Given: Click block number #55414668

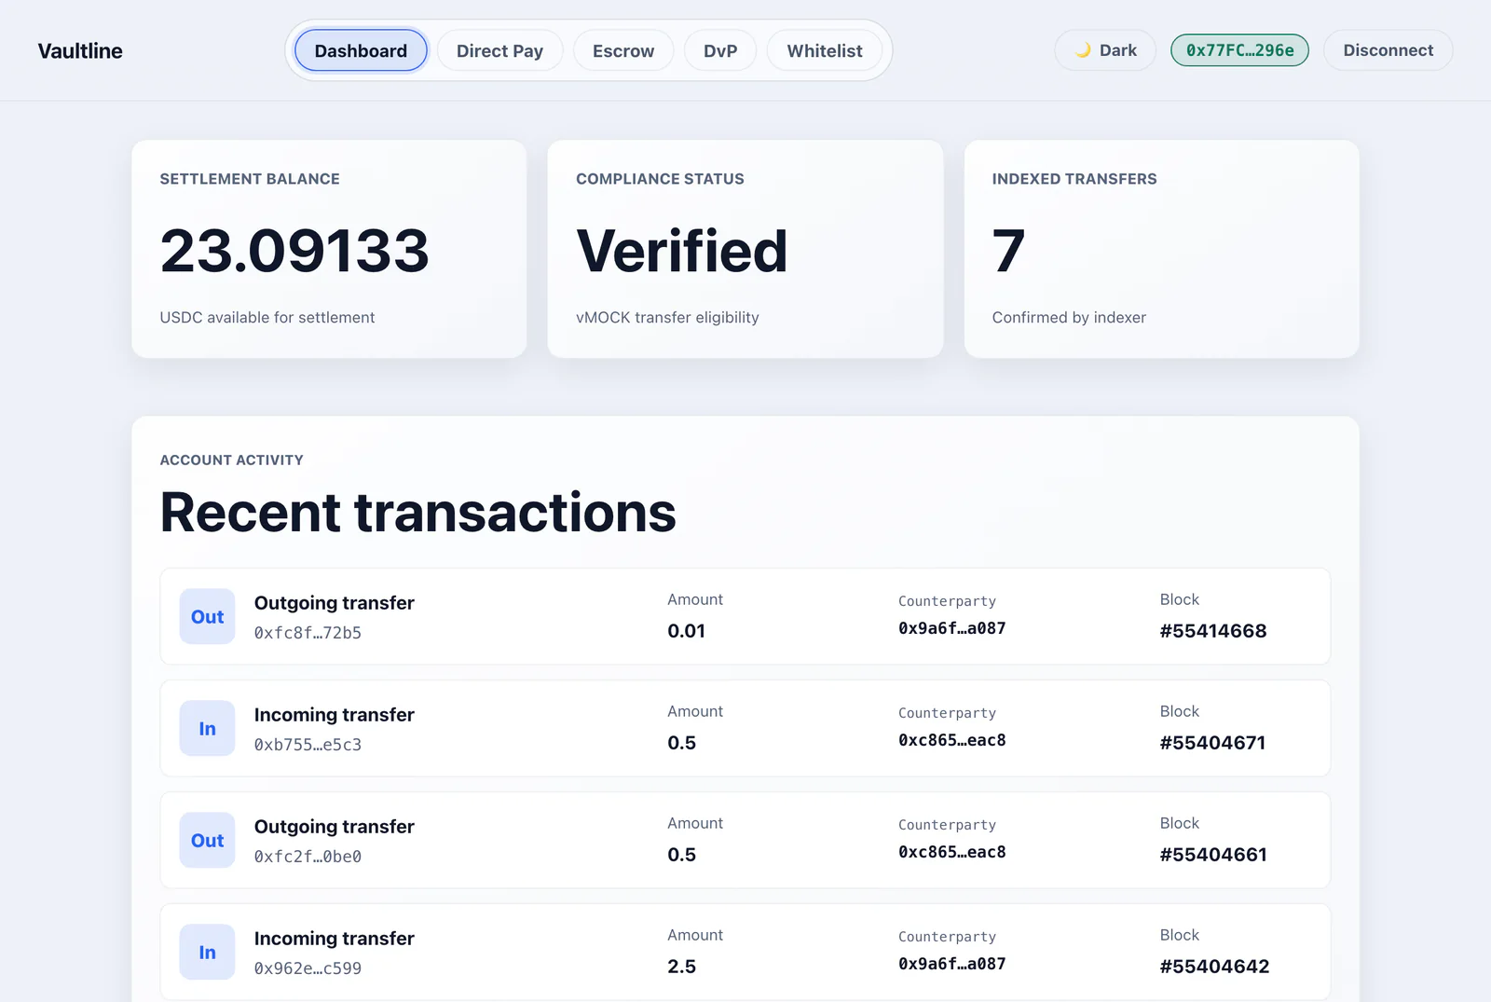Looking at the screenshot, I should (1213, 631).
